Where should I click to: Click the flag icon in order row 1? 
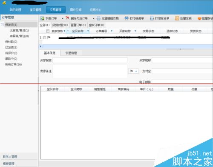(x=49, y=37)
